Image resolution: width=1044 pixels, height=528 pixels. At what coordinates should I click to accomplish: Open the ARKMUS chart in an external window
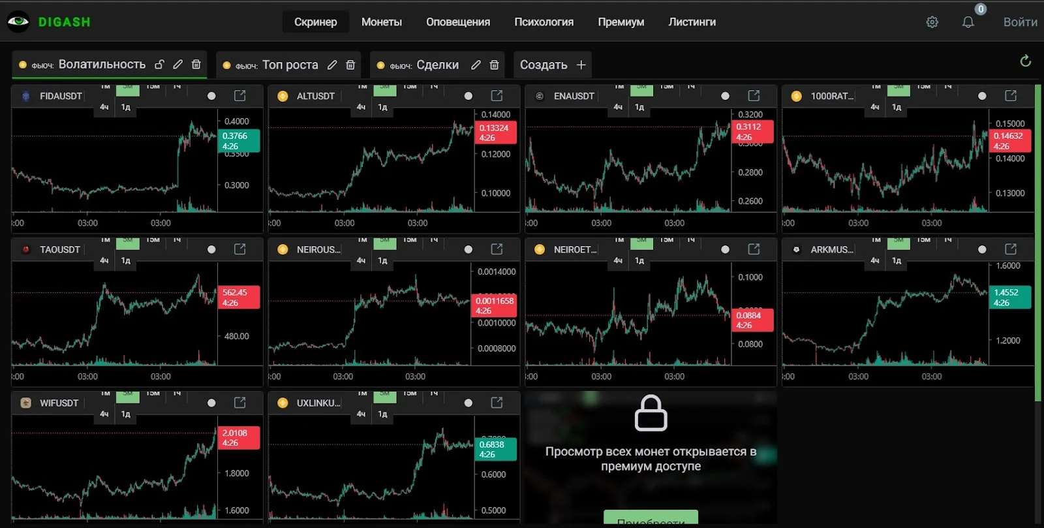[1011, 249]
